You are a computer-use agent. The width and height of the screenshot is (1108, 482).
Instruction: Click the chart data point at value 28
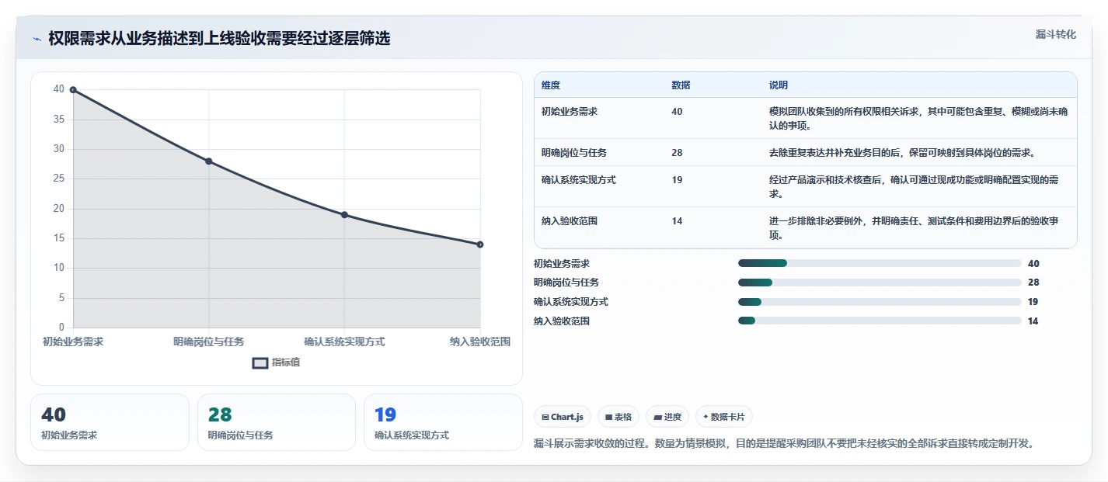pos(209,161)
